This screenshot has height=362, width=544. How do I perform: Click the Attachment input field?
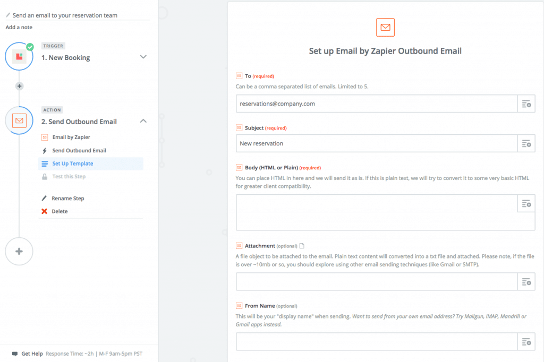(377, 282)
